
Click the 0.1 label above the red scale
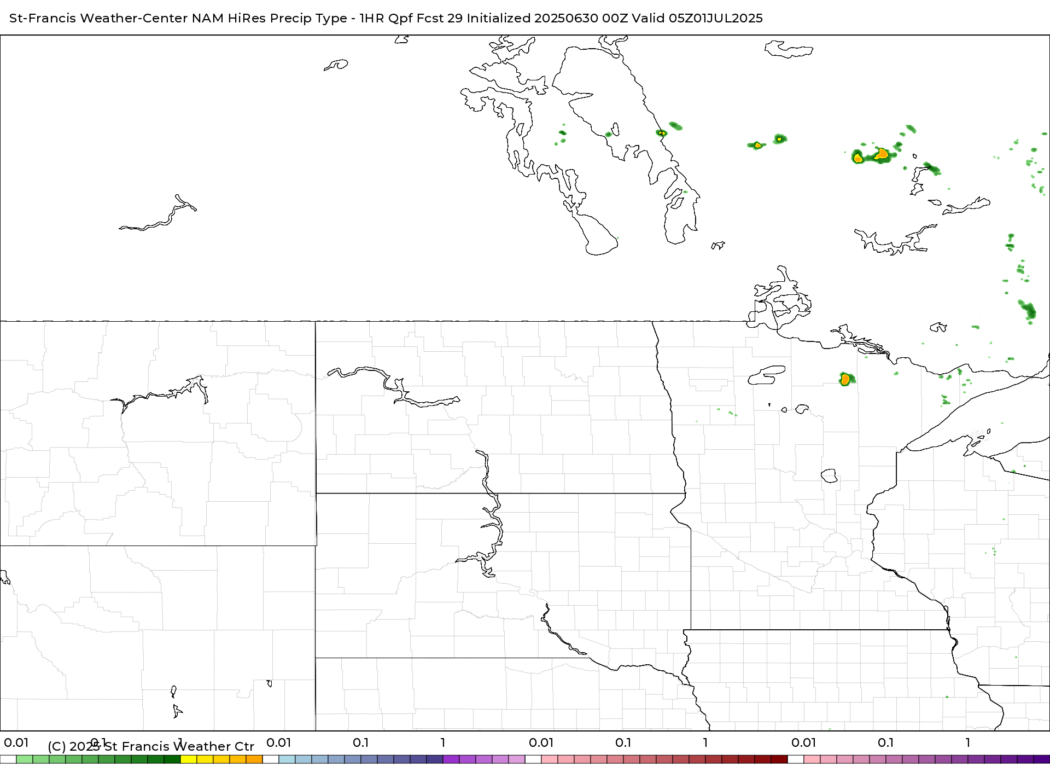tap(623, 742)
